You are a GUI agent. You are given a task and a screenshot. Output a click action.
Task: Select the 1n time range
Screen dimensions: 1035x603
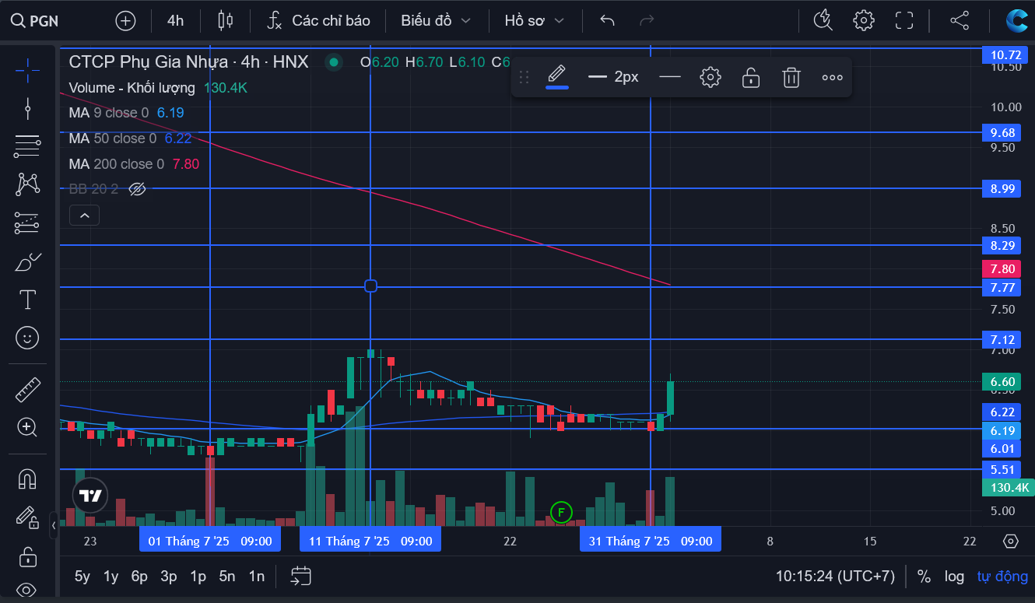pos(256,577)
